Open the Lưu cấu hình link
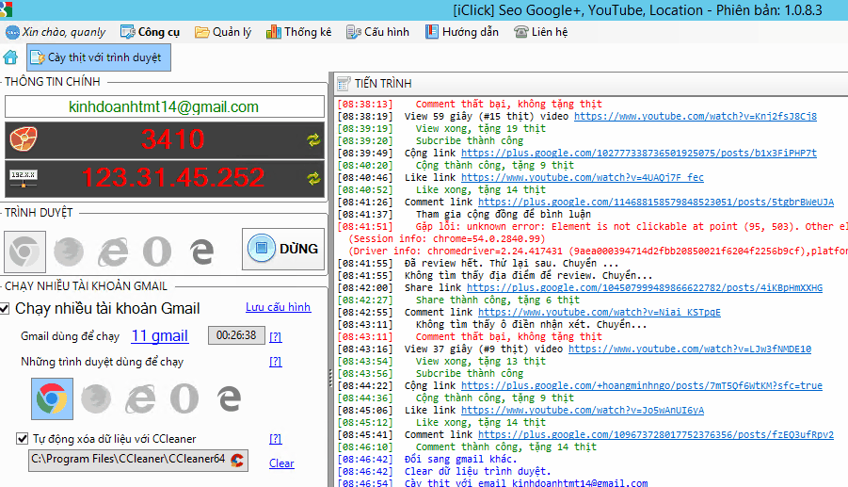Screen dimensions: 848x487 pos(278,307)
